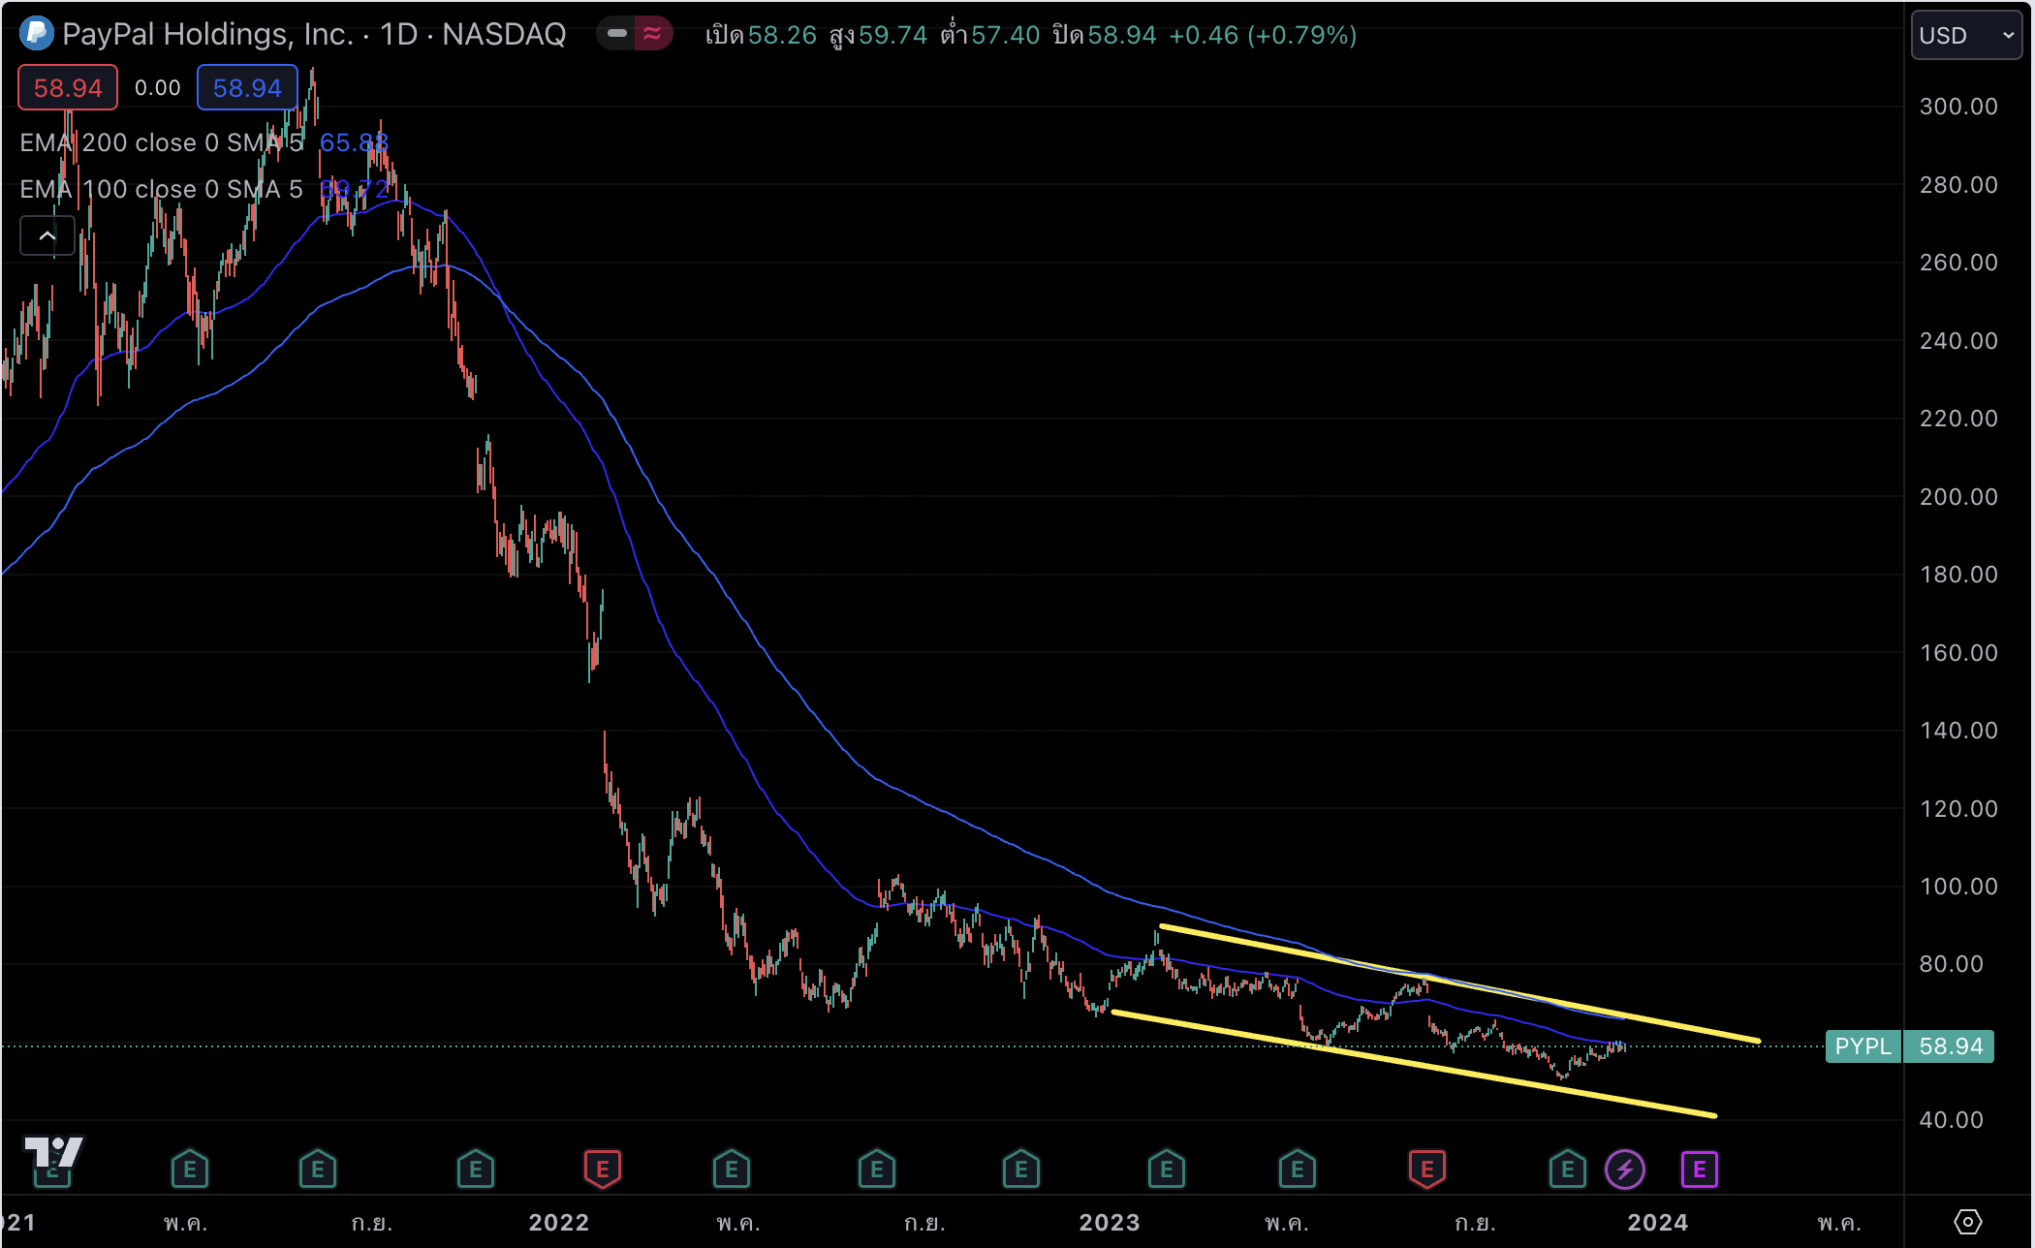Click the TradingView logo in chart corner
This screenshot has height=1248, width=2035.
pos(53,1152)
